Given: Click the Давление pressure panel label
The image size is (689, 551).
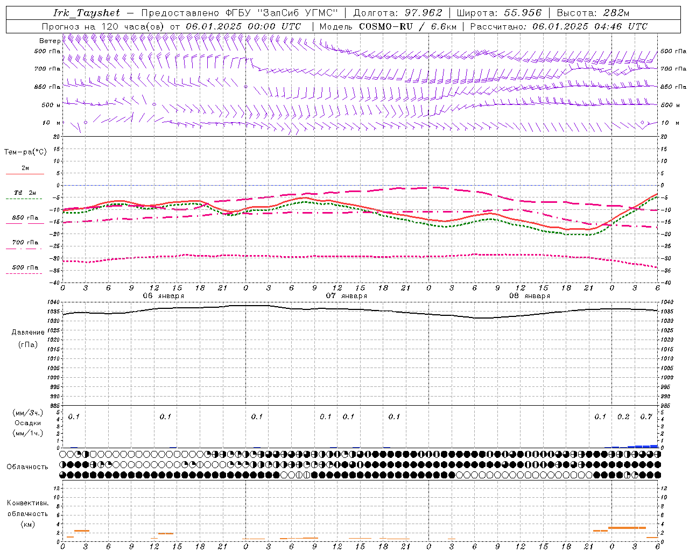Looking at the screenshot, I should click(x=28, y=333).
